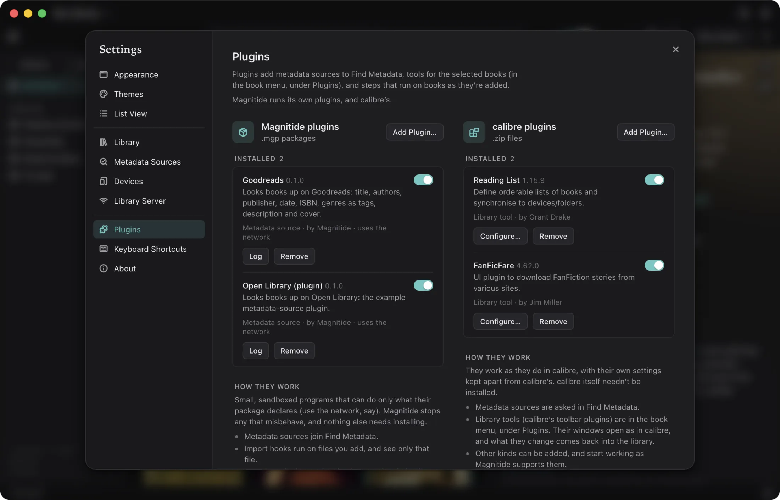The height and width of the screenshot is (500, 780).
Task: Open Keyboard Shortcuts settings
Action: pos(149,249)
